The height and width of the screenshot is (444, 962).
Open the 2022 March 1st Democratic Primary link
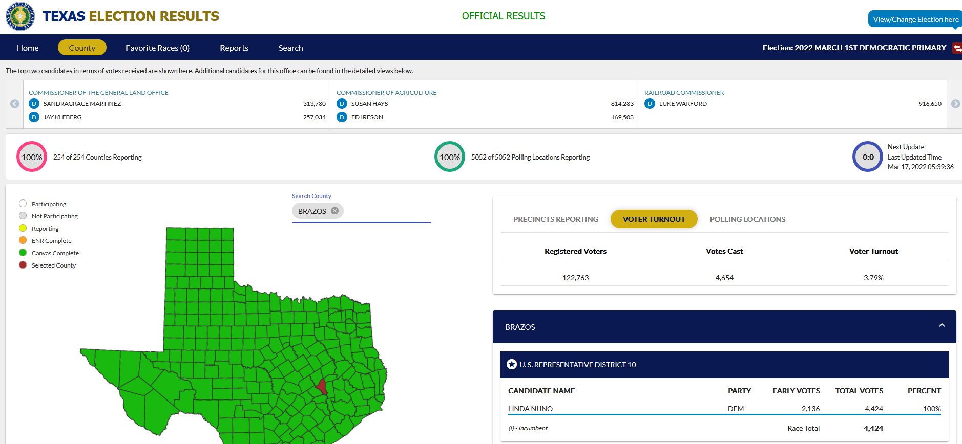click(x=870, y=48)
